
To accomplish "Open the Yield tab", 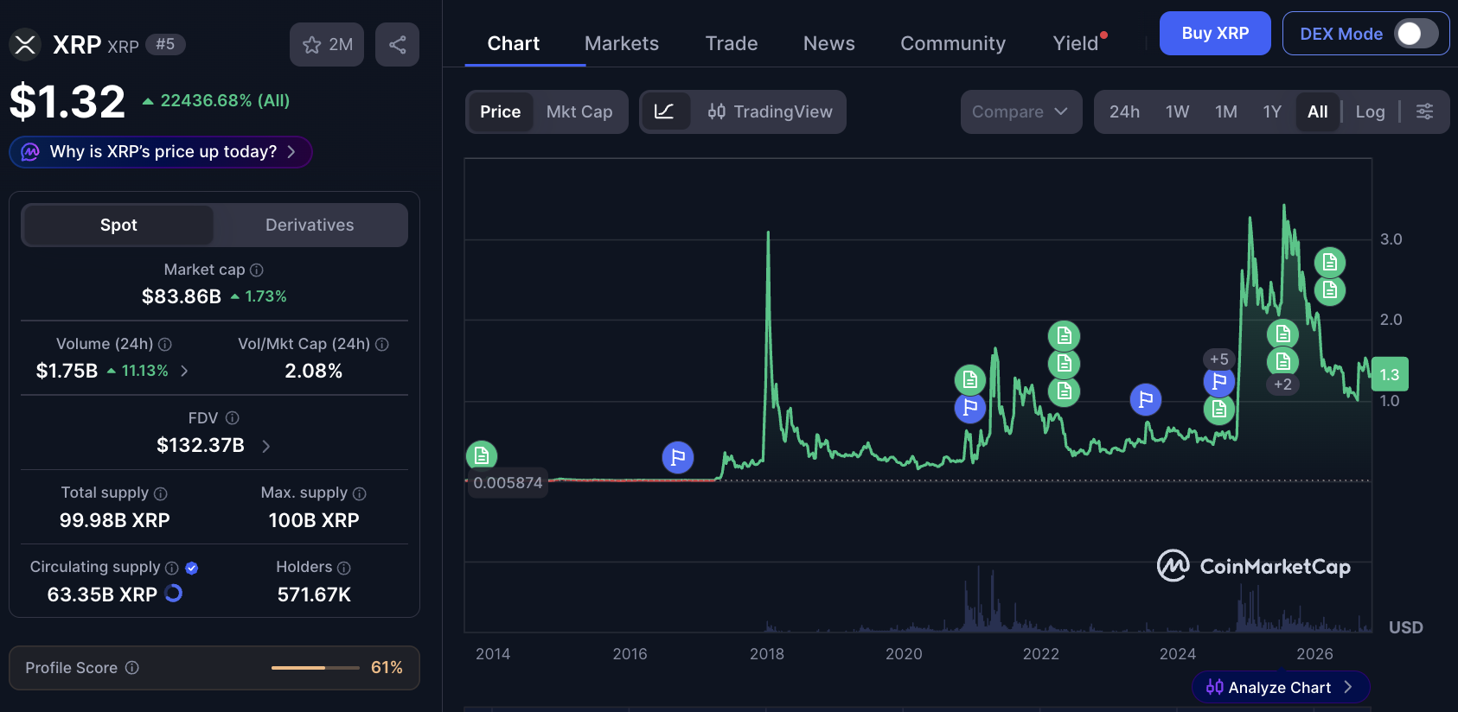I will [1077, 43].
